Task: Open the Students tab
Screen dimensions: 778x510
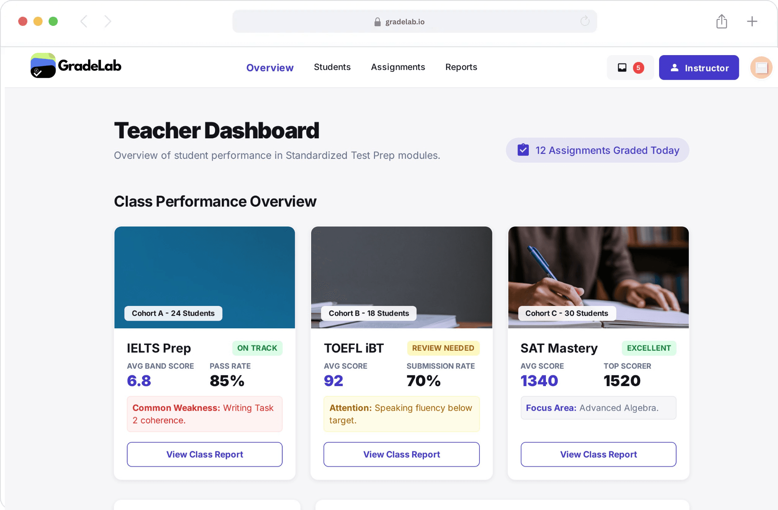Action: point(332,67)
